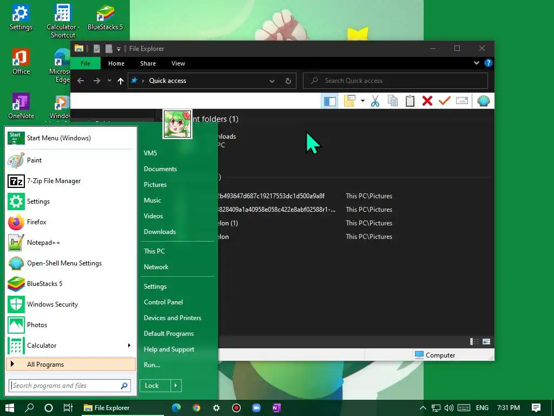
Task: Click the Cut scissors icon in Explorer toolbar
Action: coord(375,101)
